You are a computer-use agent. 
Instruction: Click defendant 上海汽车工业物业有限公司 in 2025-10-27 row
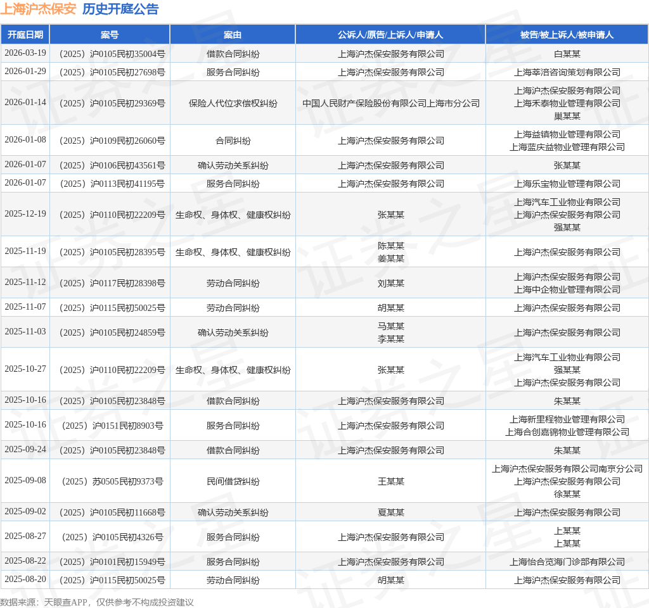tap(567, 357)
